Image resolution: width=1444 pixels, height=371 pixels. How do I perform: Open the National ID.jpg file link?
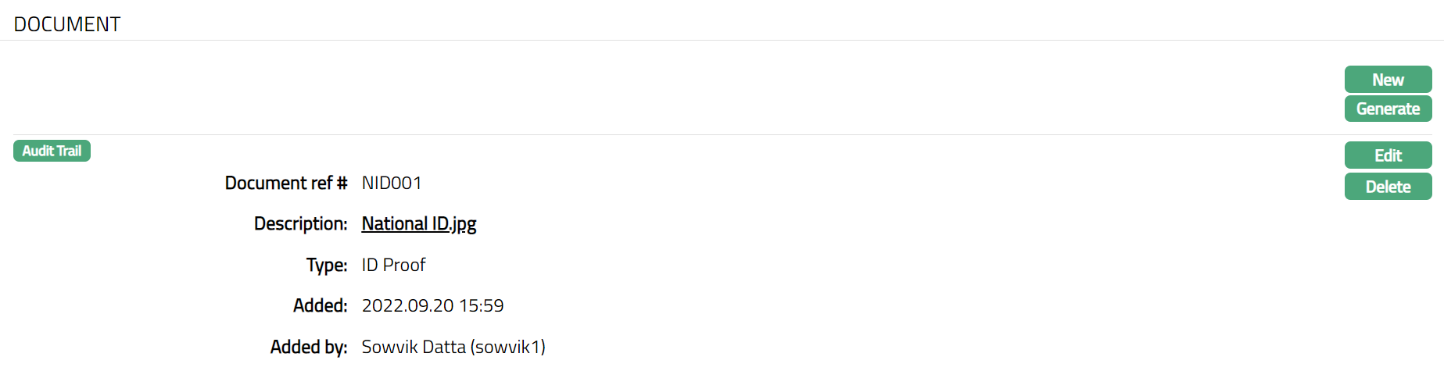tap(418, 224)
